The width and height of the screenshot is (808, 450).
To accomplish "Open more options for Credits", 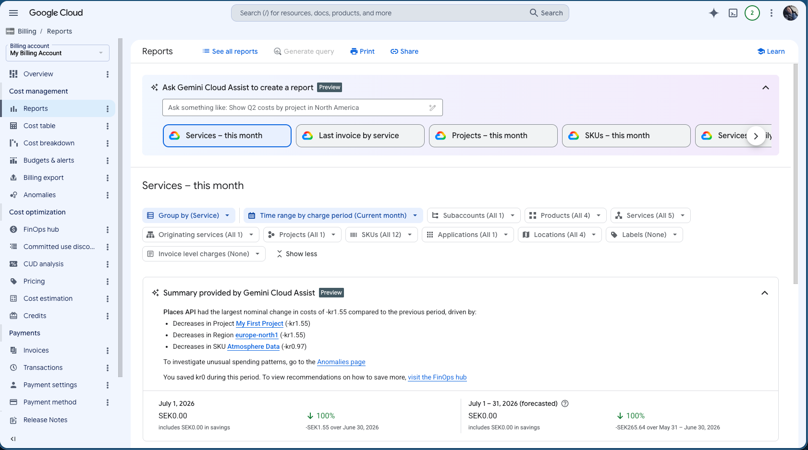I will pos(108,316).
